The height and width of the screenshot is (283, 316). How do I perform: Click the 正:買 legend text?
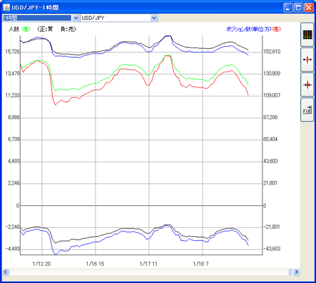[45, 29]
